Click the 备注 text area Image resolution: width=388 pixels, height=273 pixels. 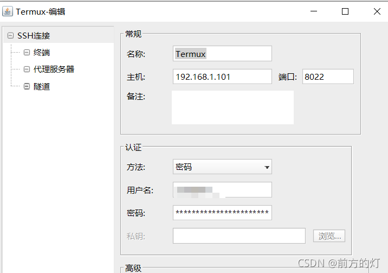(x=232, y=107)
